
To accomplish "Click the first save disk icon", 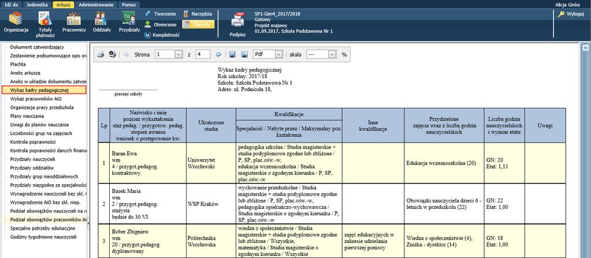I will (233, 54).
